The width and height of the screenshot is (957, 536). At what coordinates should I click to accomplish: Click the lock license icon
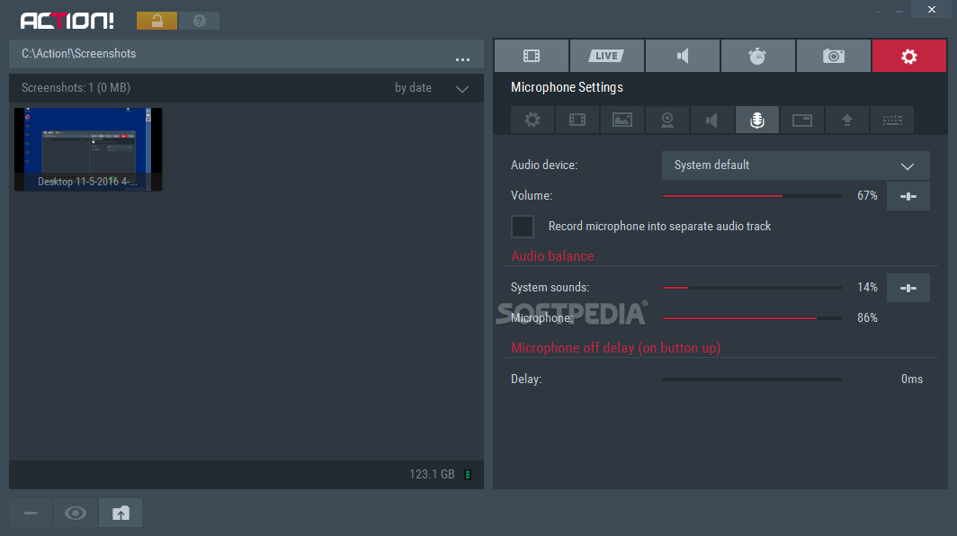tap(157, 21)
